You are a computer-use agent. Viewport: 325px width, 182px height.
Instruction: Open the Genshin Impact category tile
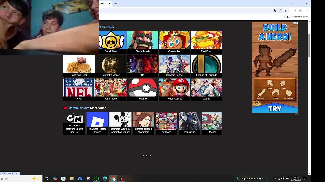(x=174, y=66)
